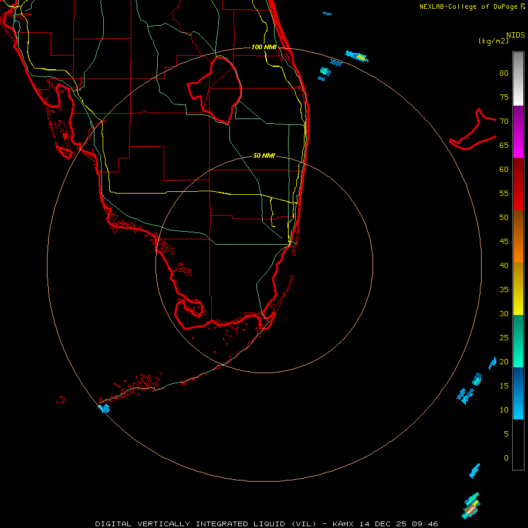Click the 60 value on color scale
Viewport: 528px width, 528px height.
[x=504, y=170]
